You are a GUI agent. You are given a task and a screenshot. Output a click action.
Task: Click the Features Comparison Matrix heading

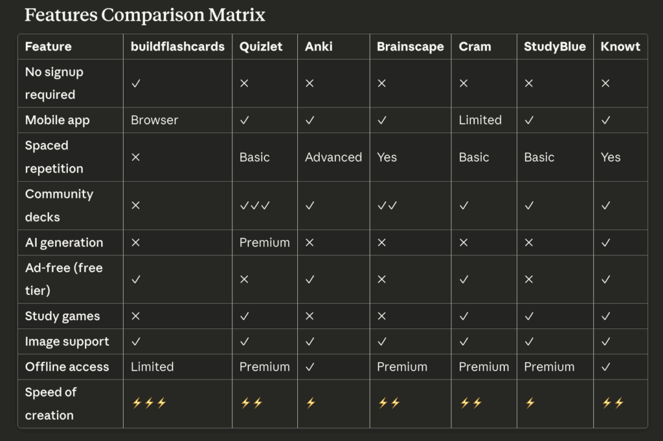(x=145, y=15)
